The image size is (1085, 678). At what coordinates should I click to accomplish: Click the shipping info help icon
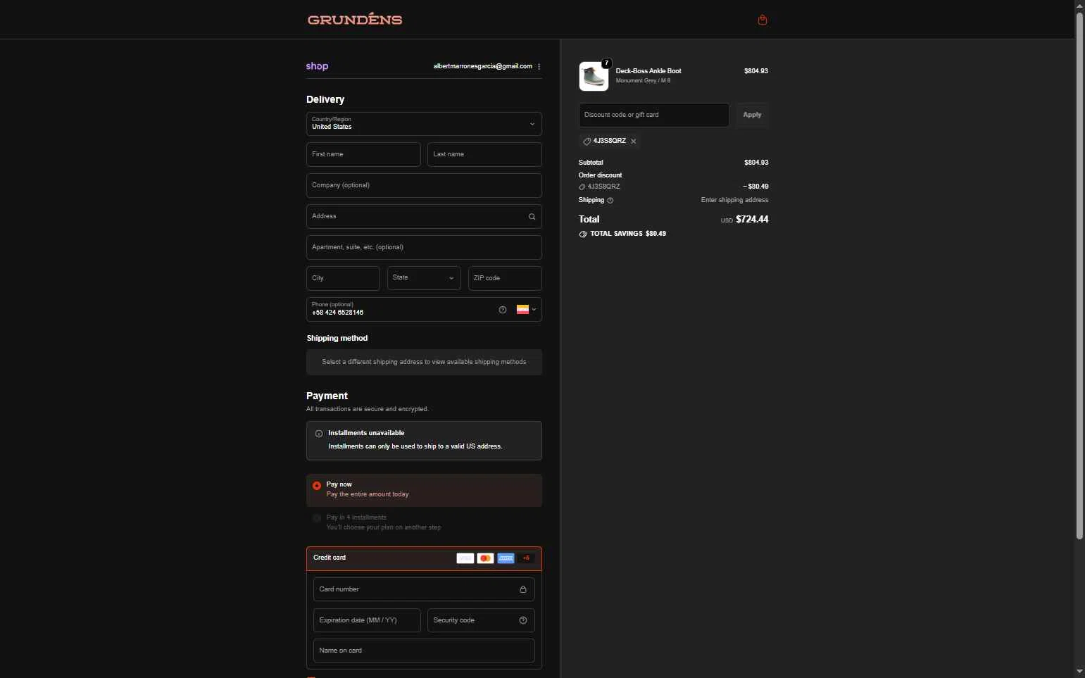coord(610,201)
